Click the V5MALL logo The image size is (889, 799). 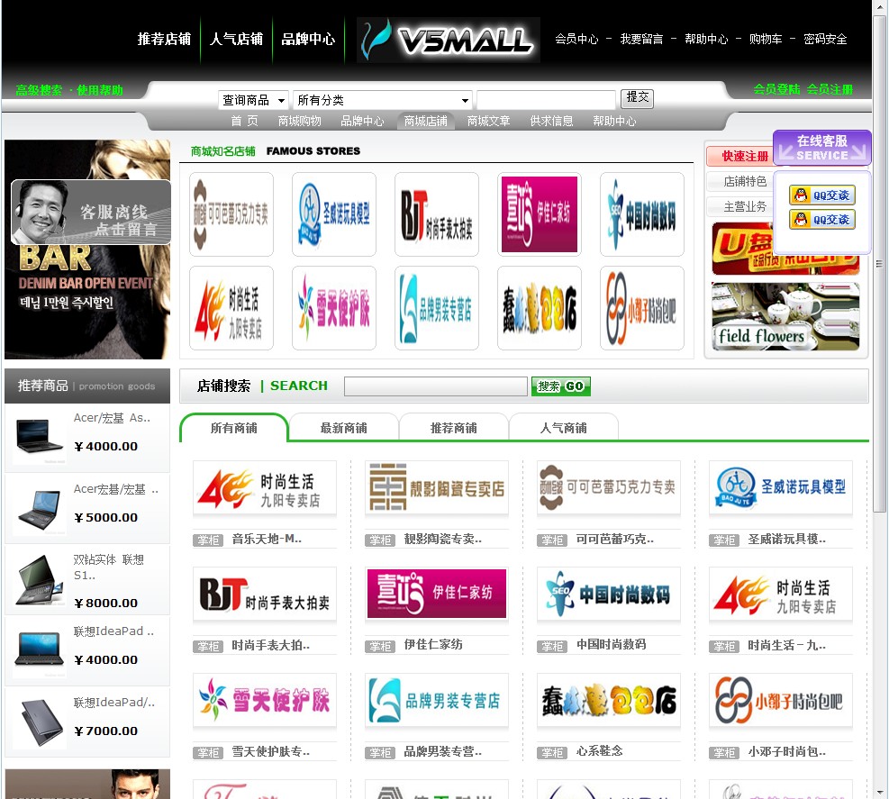pyautogui.click(x=448, y=40)
